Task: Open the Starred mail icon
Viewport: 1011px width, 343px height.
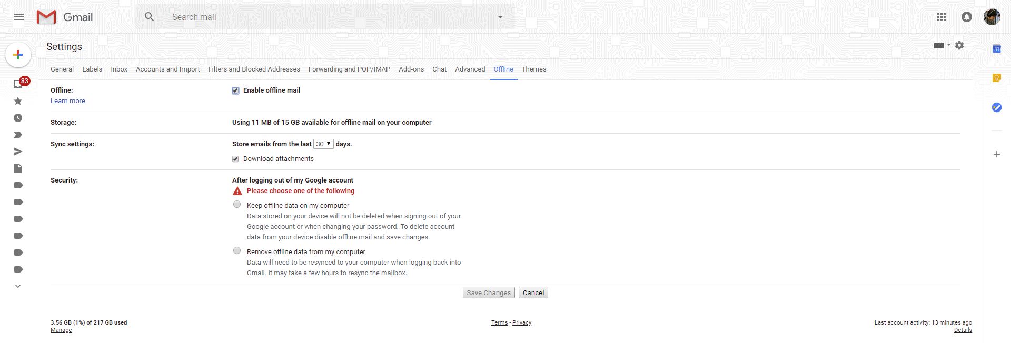Action: tap(18, 101)
